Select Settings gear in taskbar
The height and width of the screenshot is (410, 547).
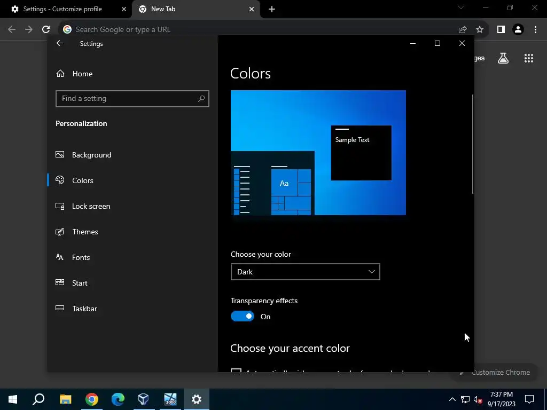coord(197,399)
